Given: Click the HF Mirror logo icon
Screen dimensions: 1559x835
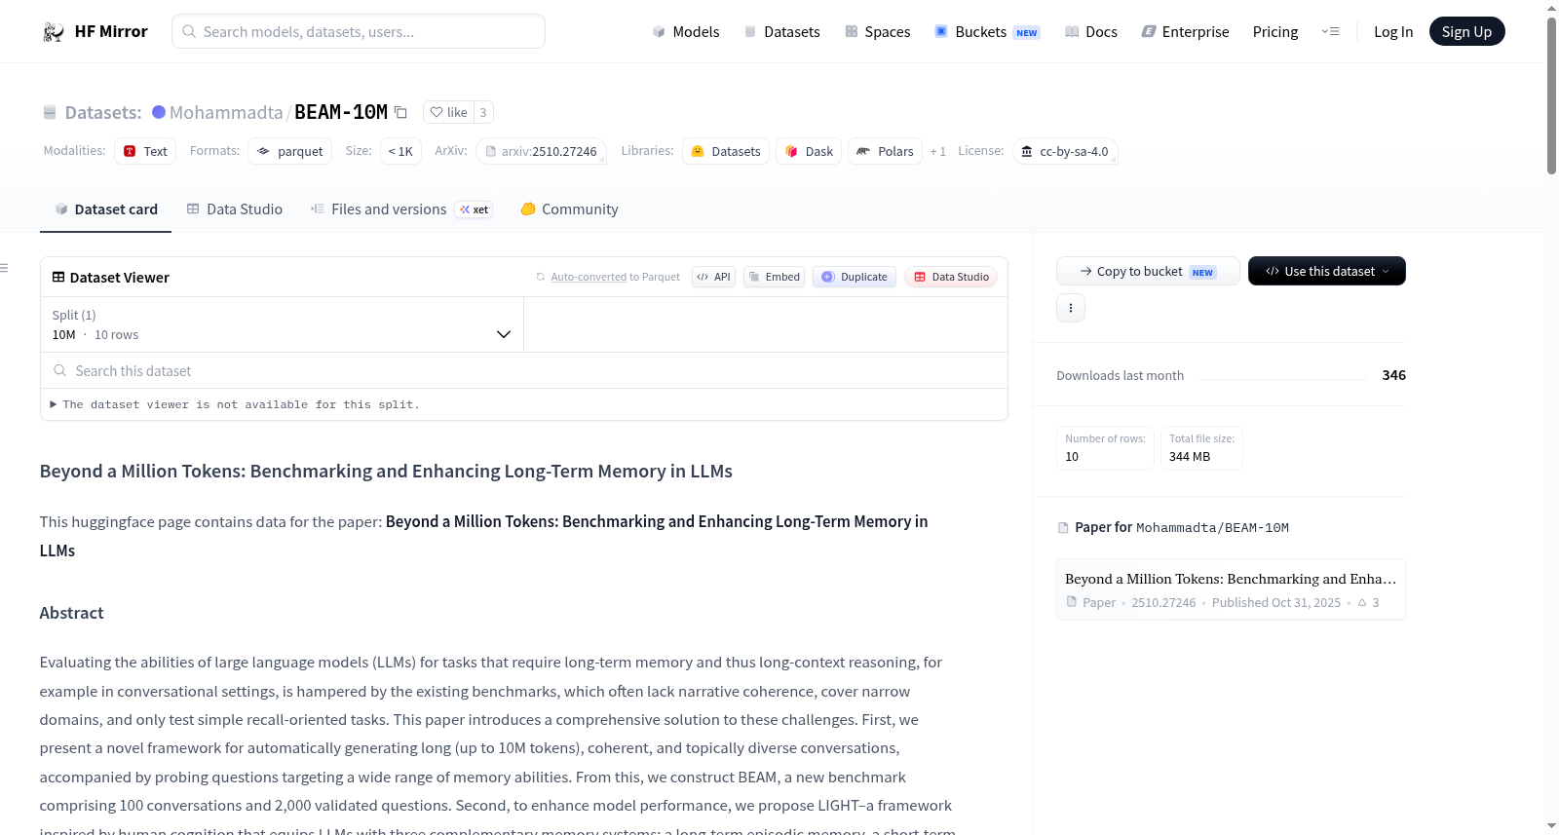Looking at the screenshot, I should click(x=54, y=32).
